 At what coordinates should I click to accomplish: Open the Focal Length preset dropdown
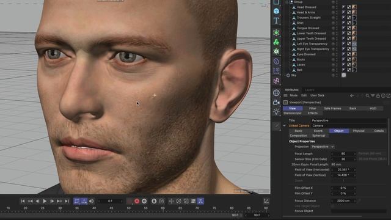tap(372, 153)
